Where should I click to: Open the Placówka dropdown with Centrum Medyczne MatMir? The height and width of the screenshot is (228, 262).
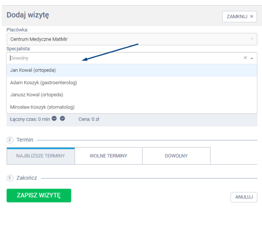coord(131,39)
